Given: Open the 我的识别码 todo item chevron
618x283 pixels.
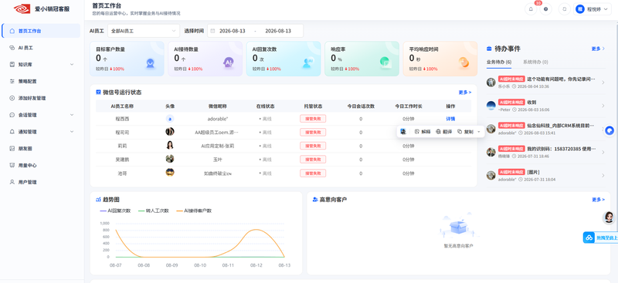Looking at the screenshot, I should 603,152.
